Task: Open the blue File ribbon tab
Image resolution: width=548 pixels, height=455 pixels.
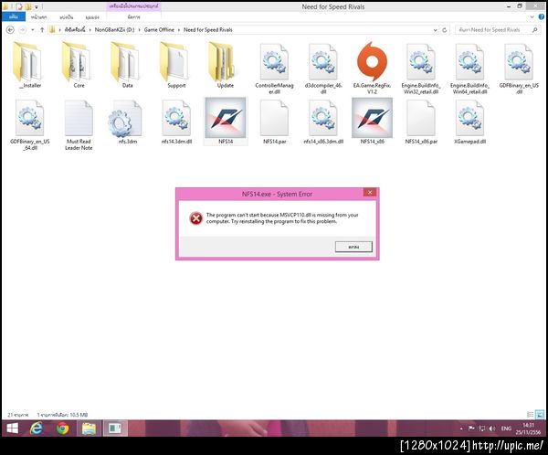Action: [x=14, y=16]
